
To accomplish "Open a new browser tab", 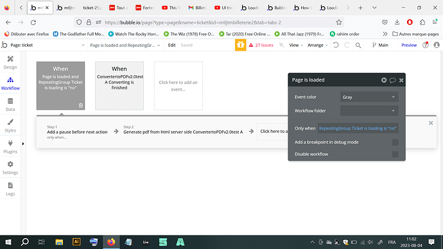I will pos(360,8).
